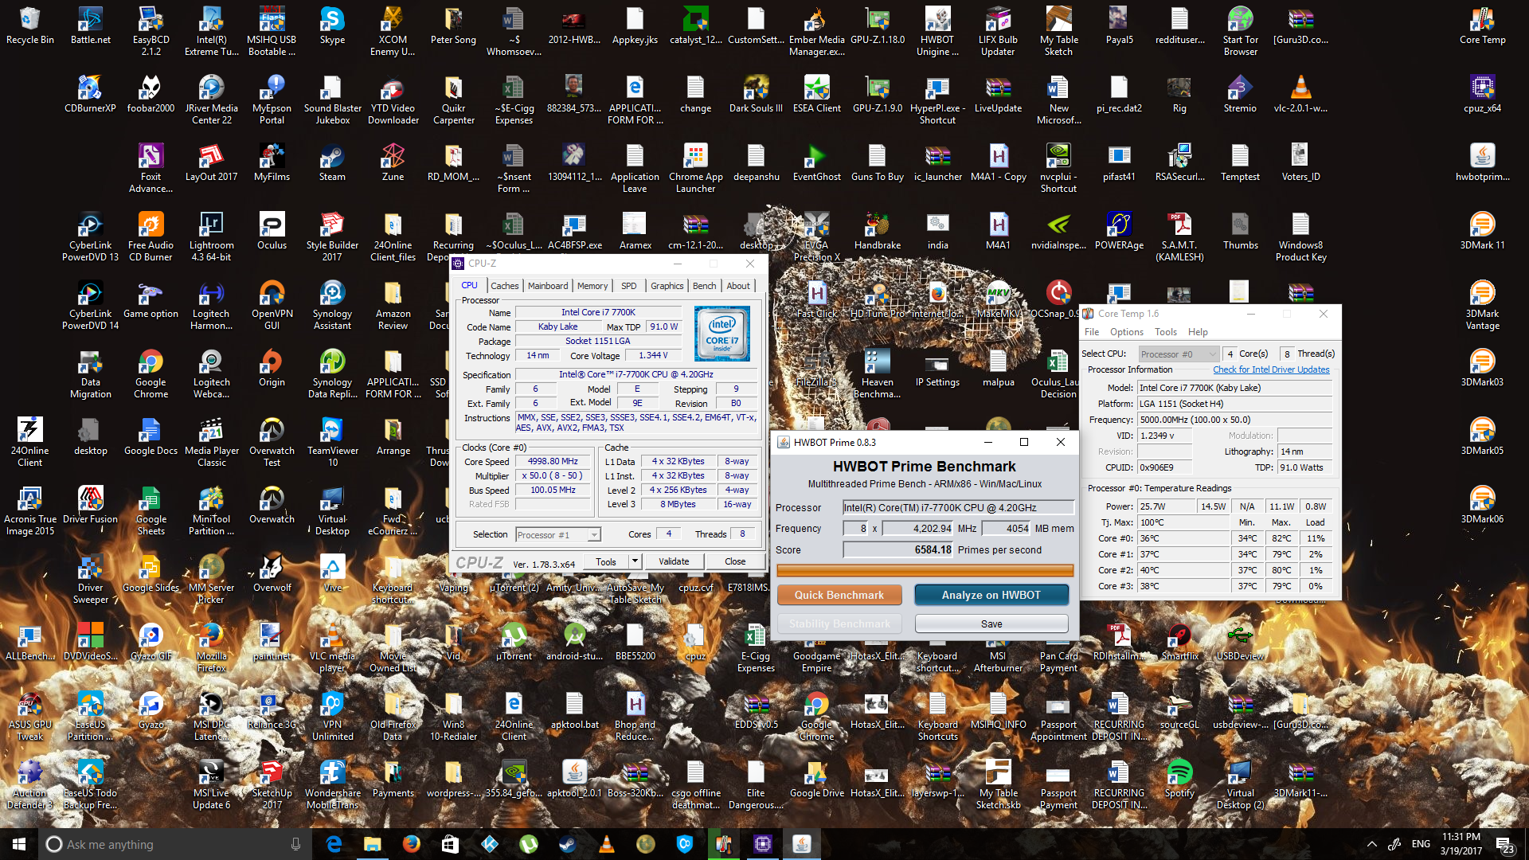Launch the 3DMark 11 desktop shortcut
The height and width of the screenshot is (860, 1529).
[1482, 231]
